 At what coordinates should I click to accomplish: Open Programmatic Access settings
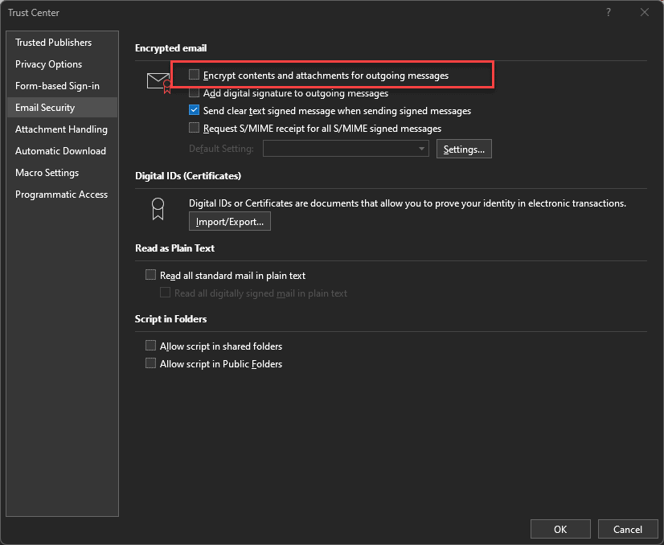coord(61,195)
